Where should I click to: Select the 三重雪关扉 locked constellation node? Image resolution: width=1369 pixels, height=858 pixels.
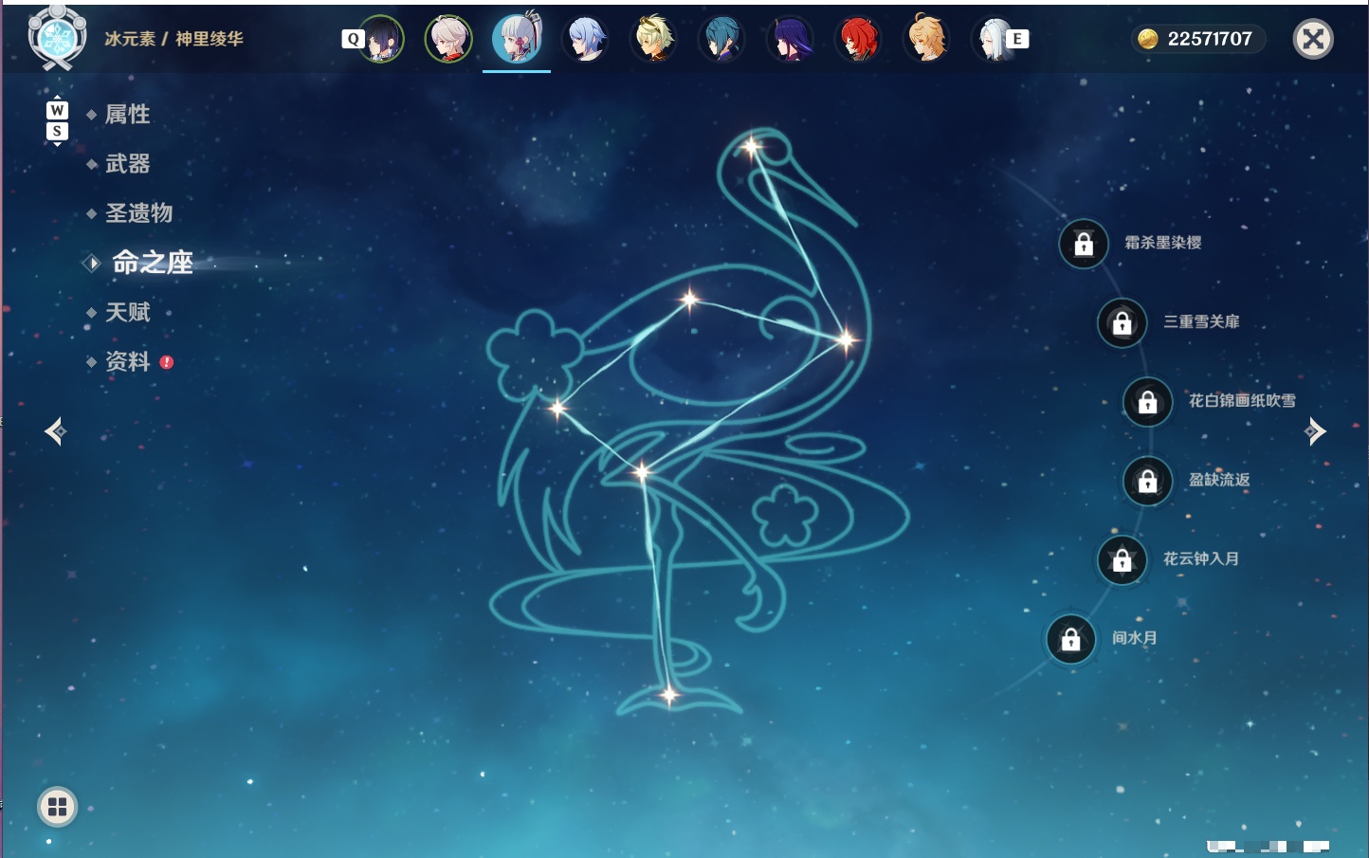[x=1123, y=322]
